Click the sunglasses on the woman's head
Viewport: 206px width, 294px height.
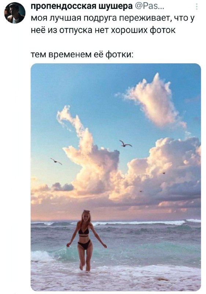click(x=87, y=211)
